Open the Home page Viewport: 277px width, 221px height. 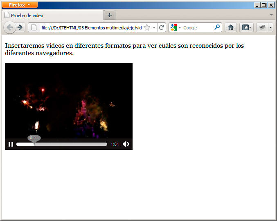pos(231,27)
